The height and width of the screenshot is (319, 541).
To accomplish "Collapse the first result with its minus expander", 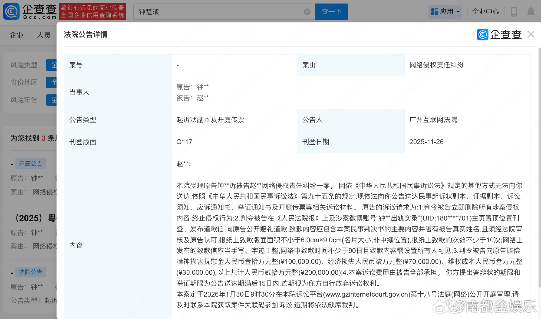I will 12,164.
